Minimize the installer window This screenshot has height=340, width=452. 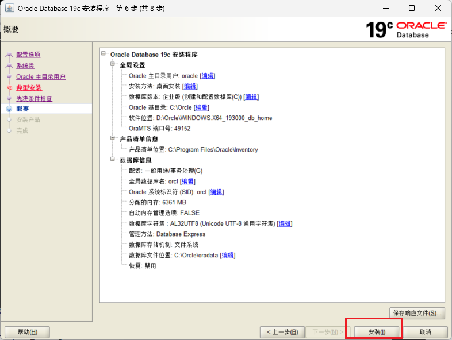coord(386,8)
